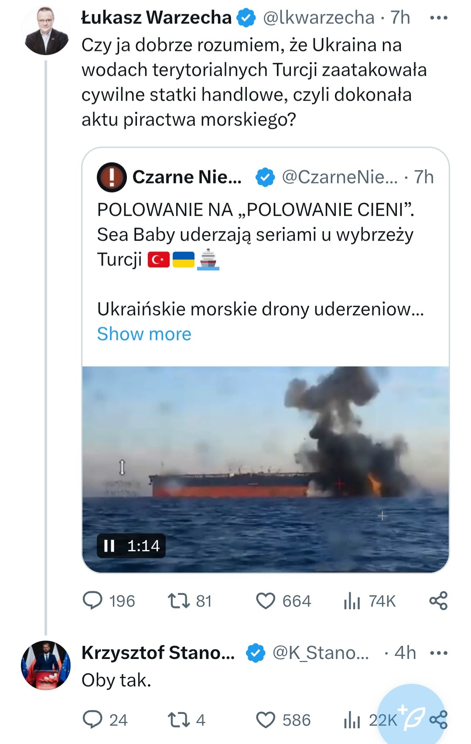This screenshot has height=744, width=471.
Task: Open Łukasz Warzecha's profile picture
Action: [x=45, y=31]
